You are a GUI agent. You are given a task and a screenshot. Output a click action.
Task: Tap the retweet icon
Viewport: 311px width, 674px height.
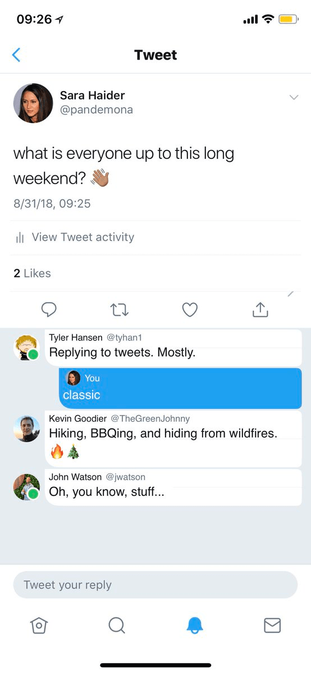click(x=119, y=309)
